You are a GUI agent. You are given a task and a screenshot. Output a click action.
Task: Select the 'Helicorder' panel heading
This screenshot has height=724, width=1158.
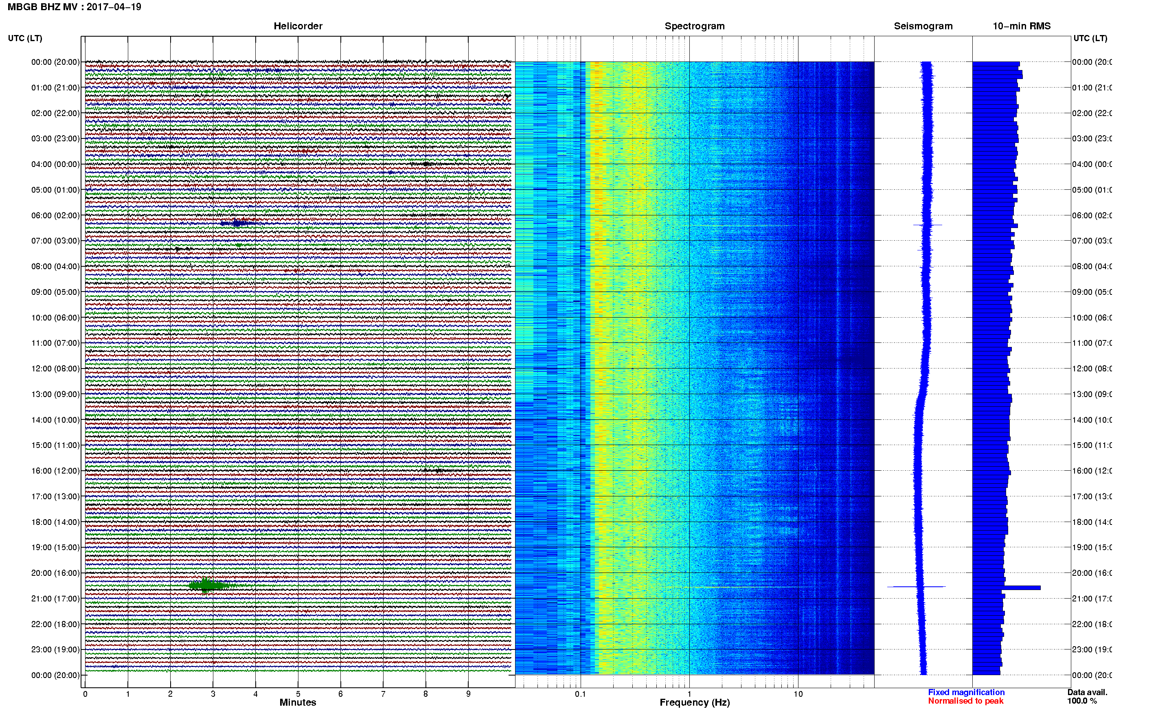(298, 26)
